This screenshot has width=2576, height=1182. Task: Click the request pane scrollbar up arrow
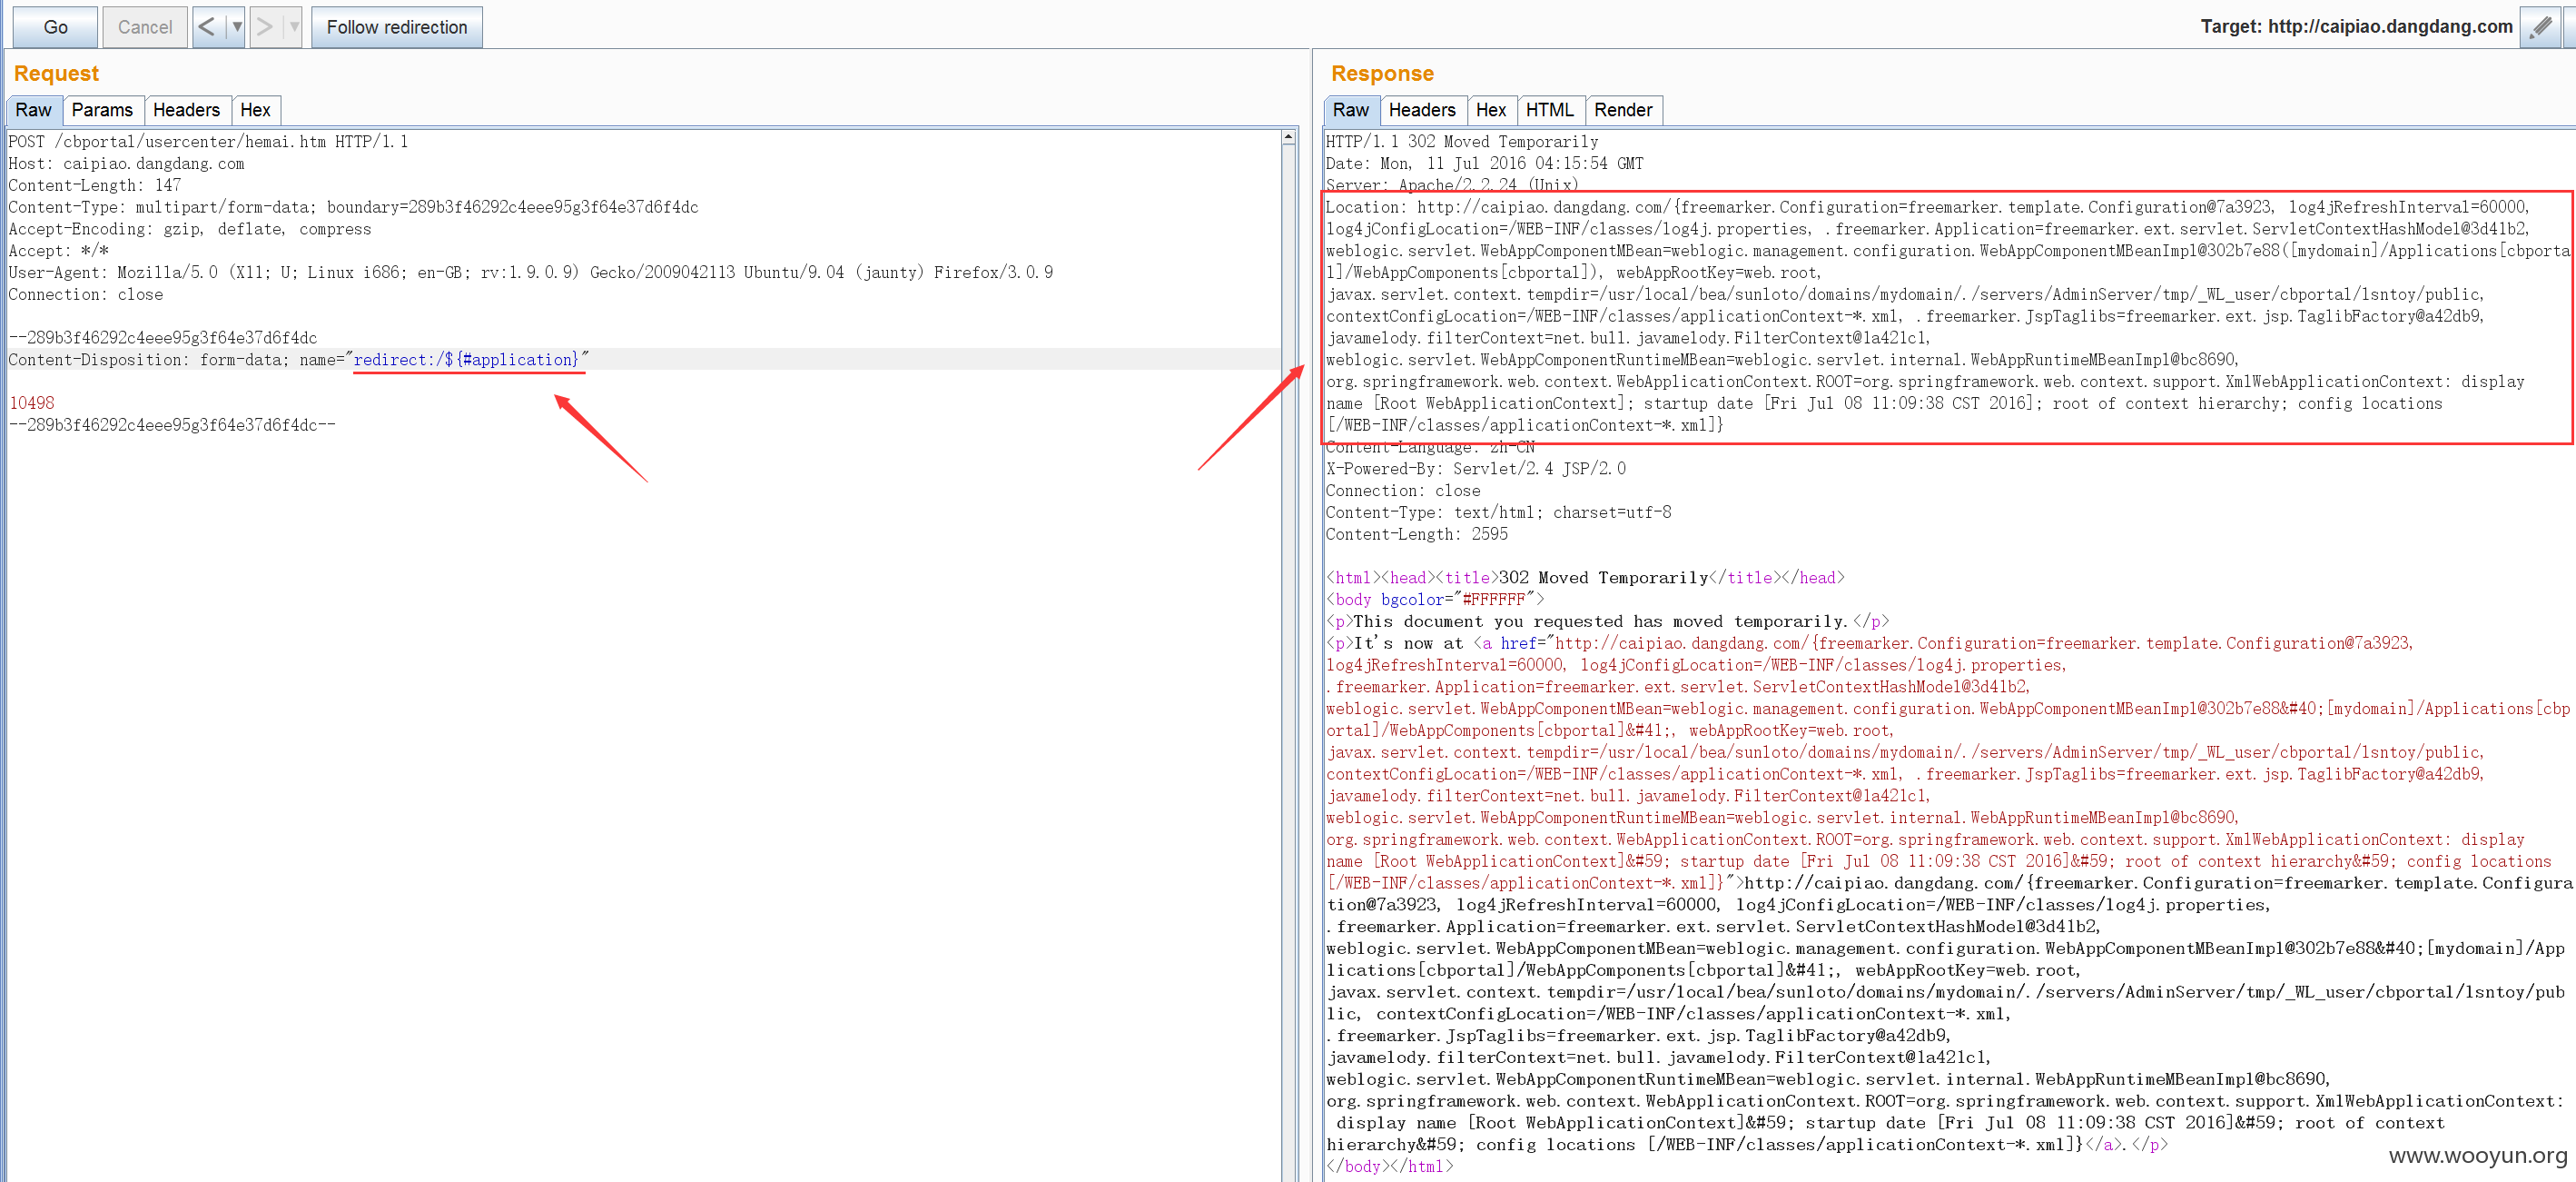pyautogui.click(x=1288, y=137)
